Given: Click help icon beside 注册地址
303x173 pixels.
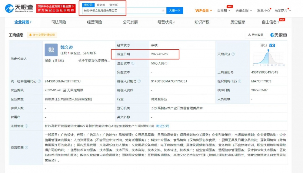Looking at the screenshot, I should (x=26, y=126).
